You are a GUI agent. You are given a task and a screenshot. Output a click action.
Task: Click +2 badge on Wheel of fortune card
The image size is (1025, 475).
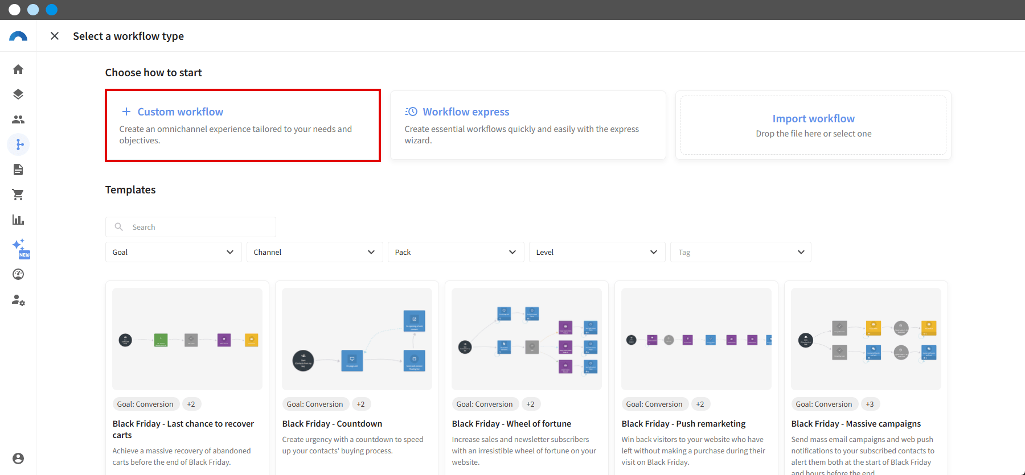[531, 404]
